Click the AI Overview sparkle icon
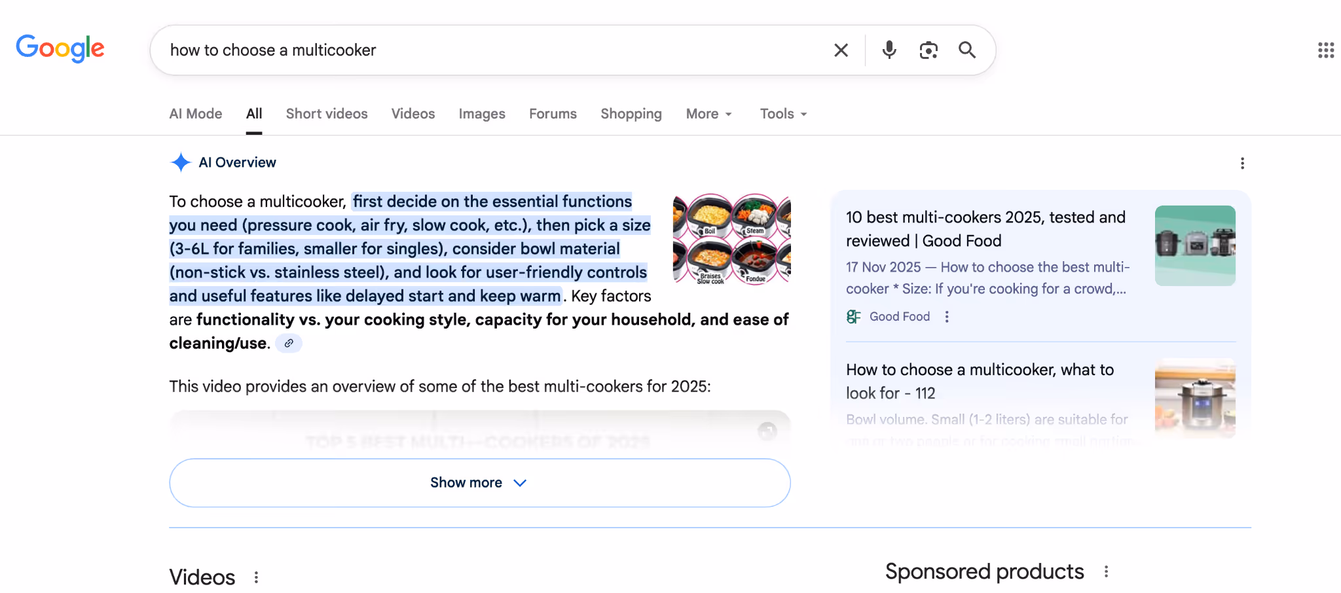 point(179,162)
